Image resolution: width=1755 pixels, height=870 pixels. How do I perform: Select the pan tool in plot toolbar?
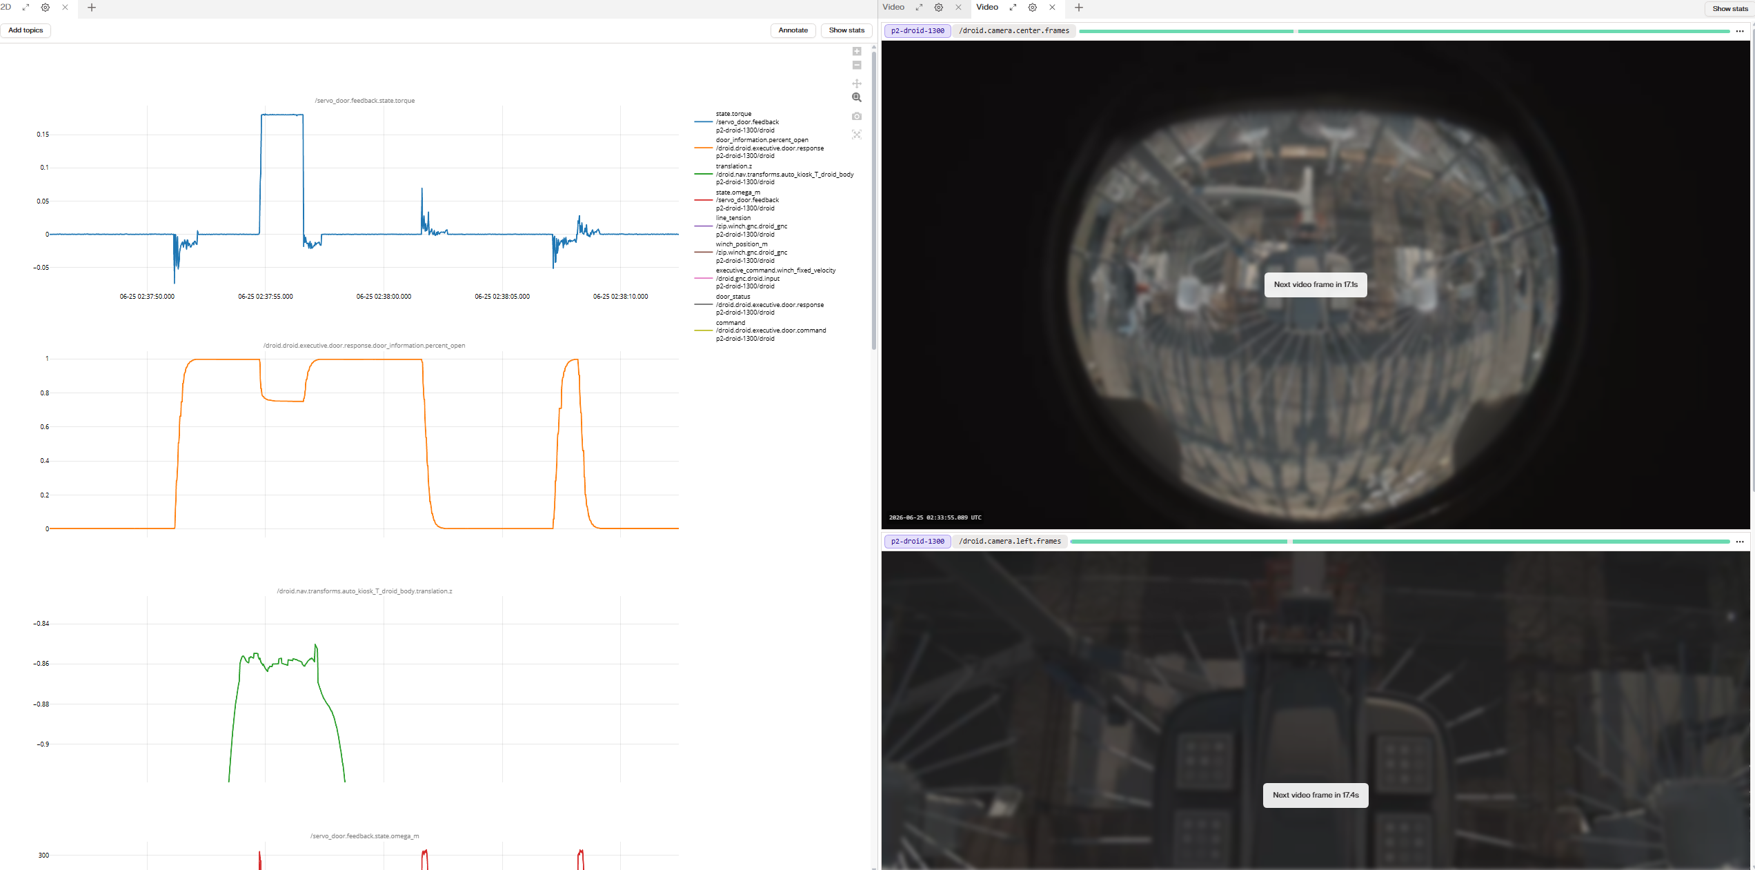(857, 83)
